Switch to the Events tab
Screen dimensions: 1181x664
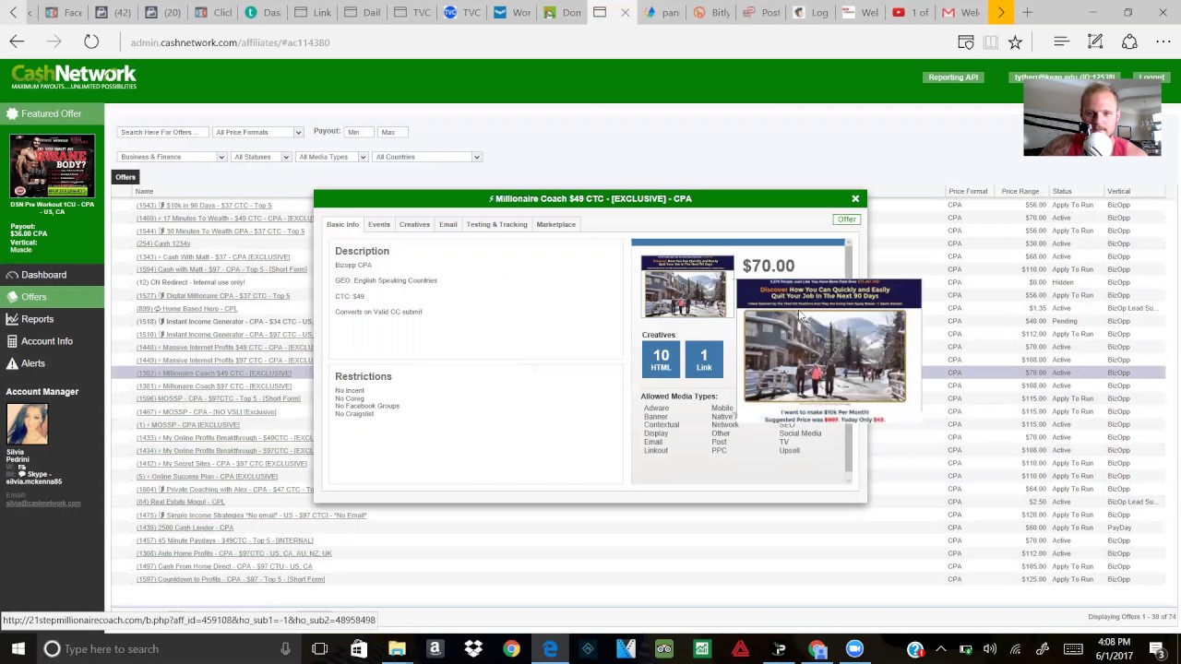[378, 224]
